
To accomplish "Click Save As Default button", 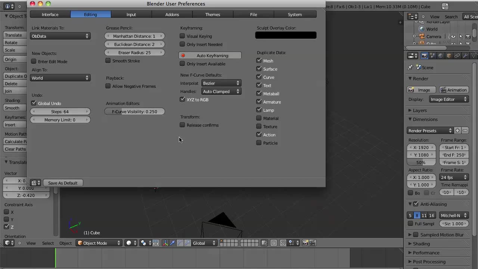I will [63, 183].
